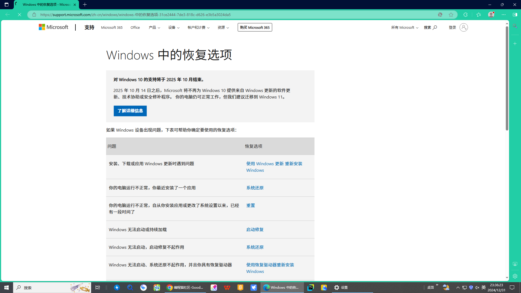Viewport: 521px width, 293px height.
Task: Open the 启动修复 link
Action: pos(255,230)
